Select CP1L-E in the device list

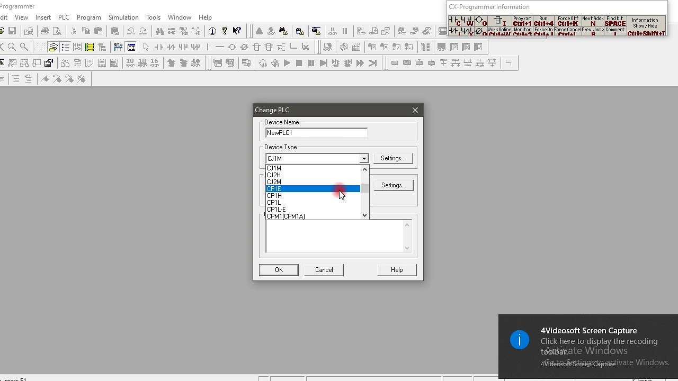click(313, 209)
